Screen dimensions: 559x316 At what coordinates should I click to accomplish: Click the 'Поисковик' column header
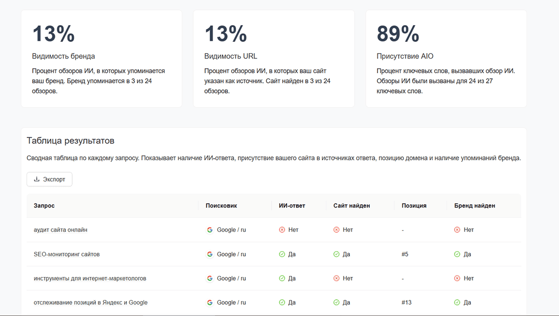[x=221, y=205]
